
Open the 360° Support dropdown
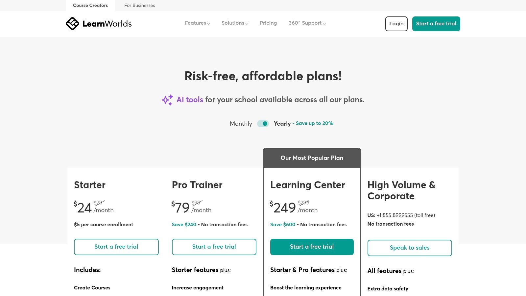pyautogui.click(x=306, y=23)
